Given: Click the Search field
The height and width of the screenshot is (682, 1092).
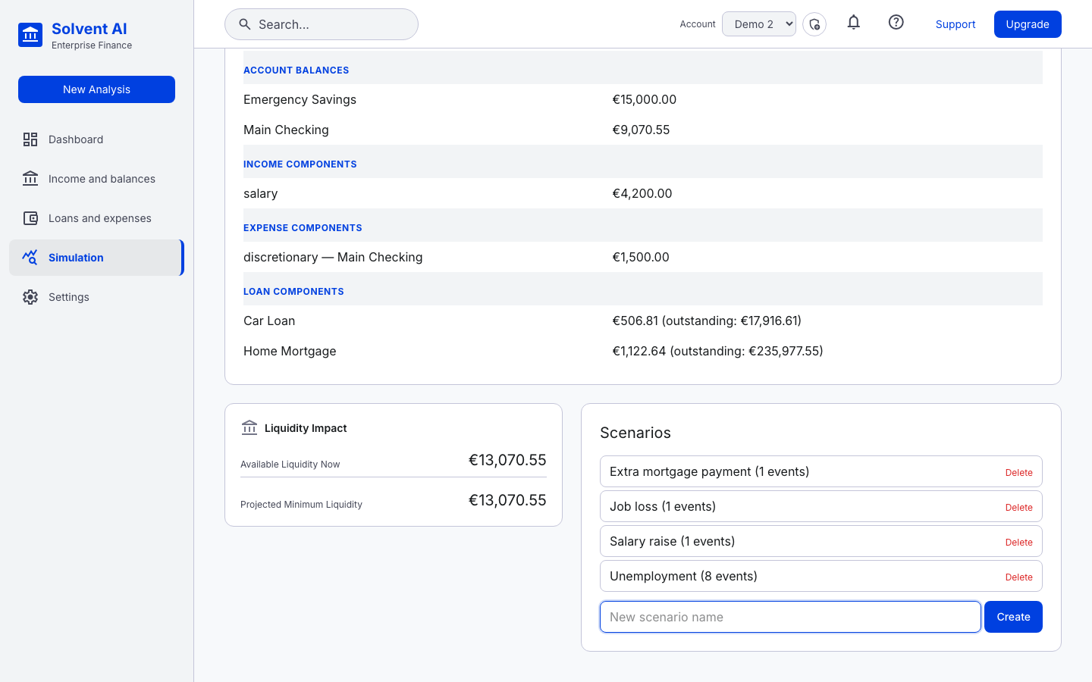Looking at the screenshot, I should 322,24.
